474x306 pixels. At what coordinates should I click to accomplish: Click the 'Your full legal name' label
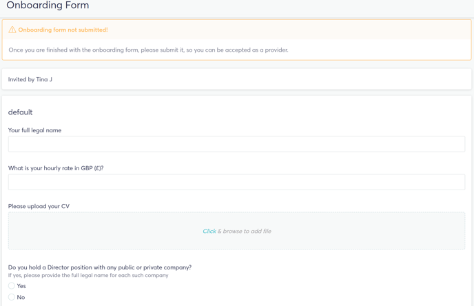pos(34,130)
